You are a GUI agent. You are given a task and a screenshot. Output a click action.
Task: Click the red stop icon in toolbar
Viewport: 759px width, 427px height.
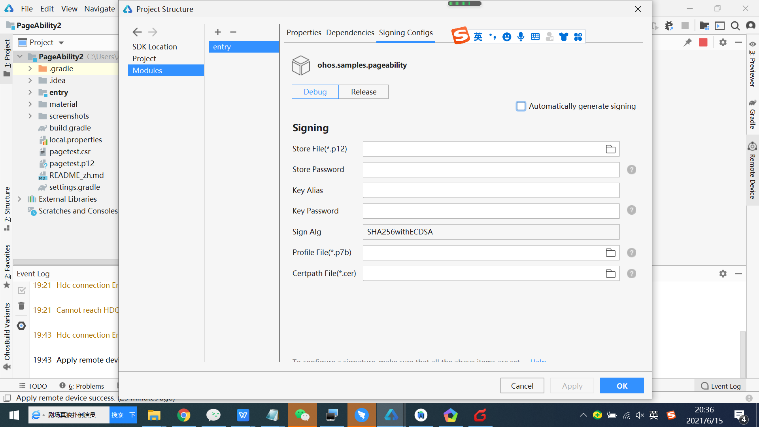click(x=703, y=42)
